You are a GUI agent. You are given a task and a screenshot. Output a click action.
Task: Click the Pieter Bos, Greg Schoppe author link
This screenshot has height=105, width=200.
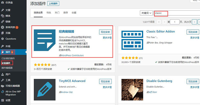(160, 43)
